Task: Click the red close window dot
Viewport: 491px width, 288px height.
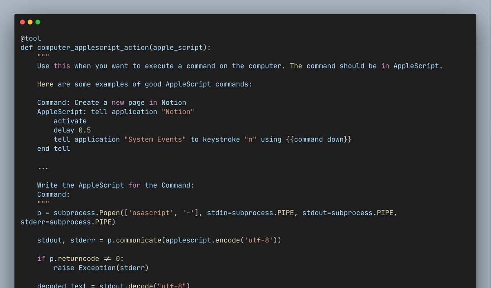Action: (22, 22)
